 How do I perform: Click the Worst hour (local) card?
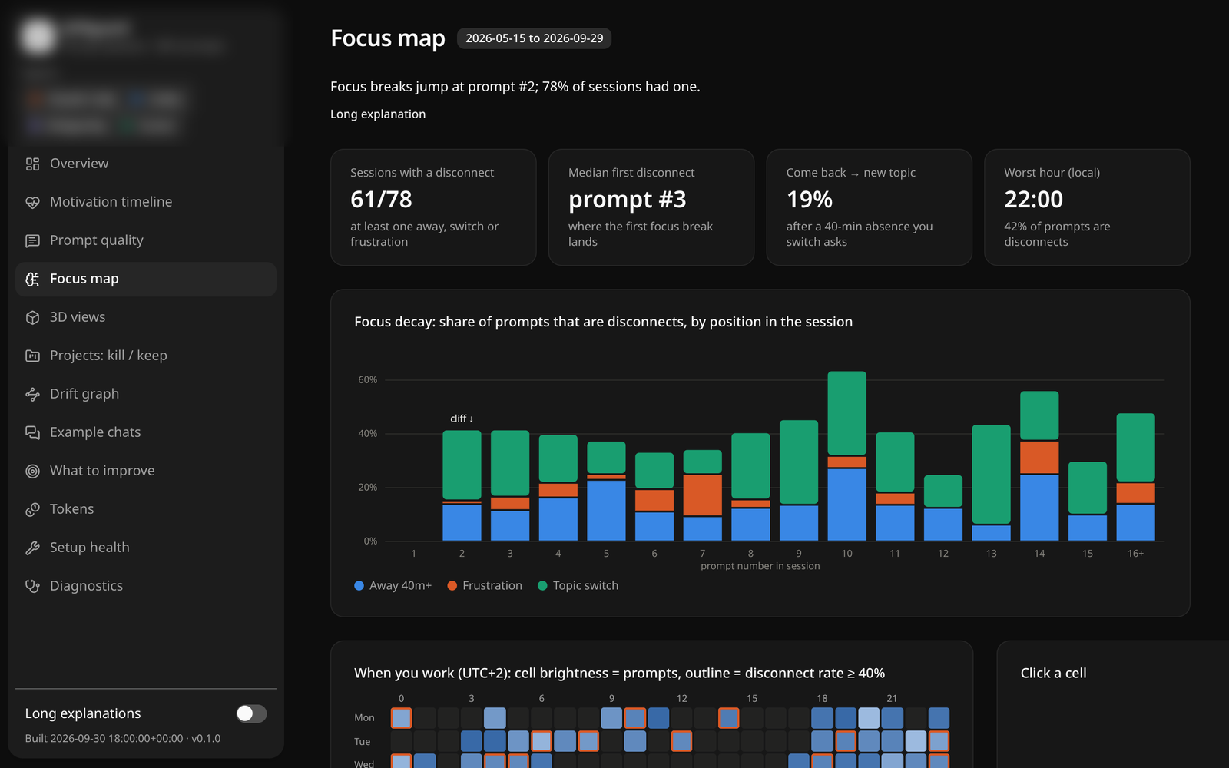(x=1087, y=207)
